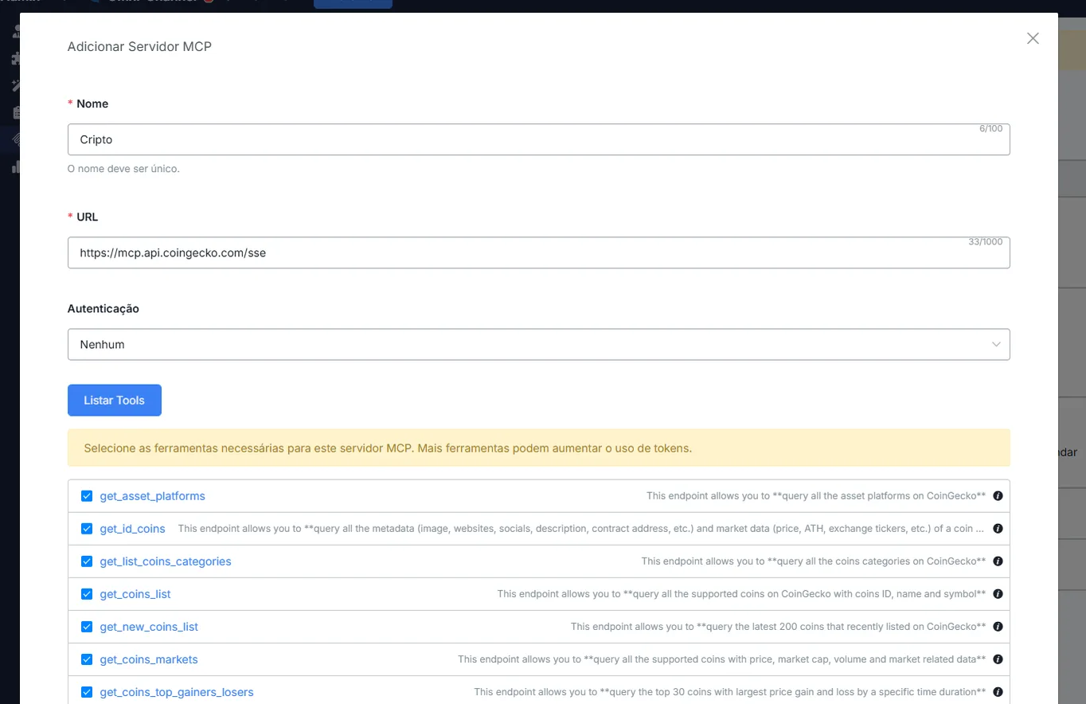Image resolution: width=1086 pixels, height=704 pixels.
Task: Show info for get_list_coins_categories tool
Action: click(998, 561)
